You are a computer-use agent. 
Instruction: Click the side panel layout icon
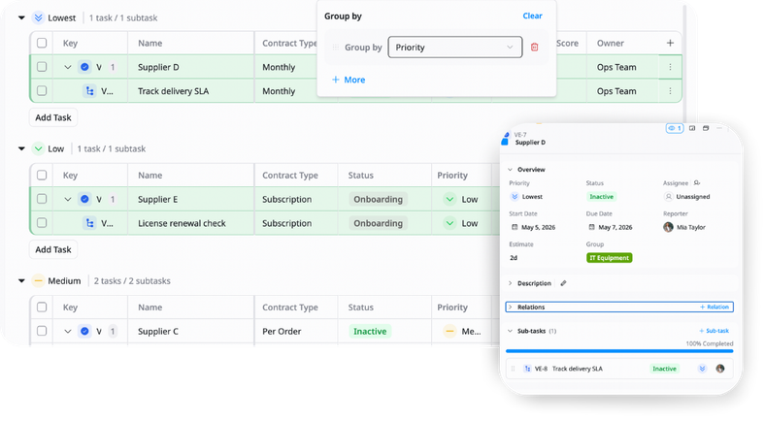pos(692,128)
